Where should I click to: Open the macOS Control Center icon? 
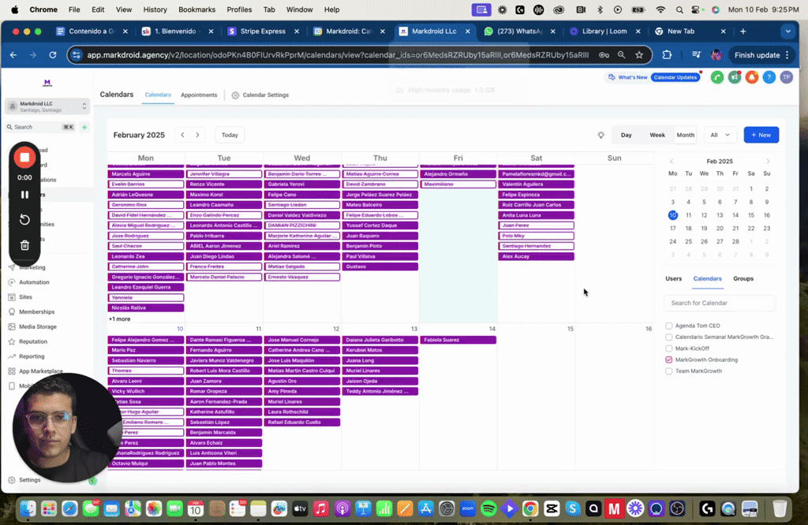click(x=697, y=9)
